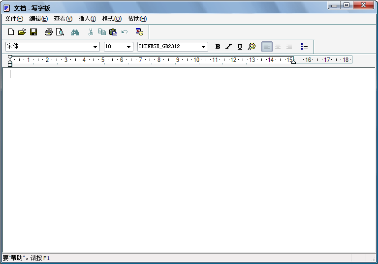Insert date and time via toolbar icon
This screenshot has width=378, height=264.
click(139, 32)
